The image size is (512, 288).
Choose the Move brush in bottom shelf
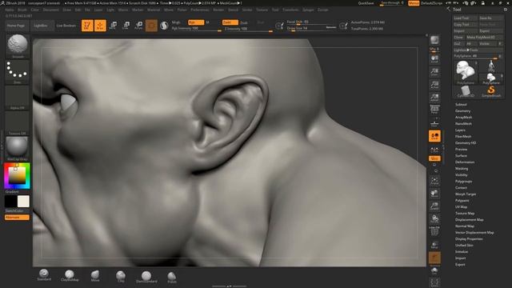pos(95,275)
